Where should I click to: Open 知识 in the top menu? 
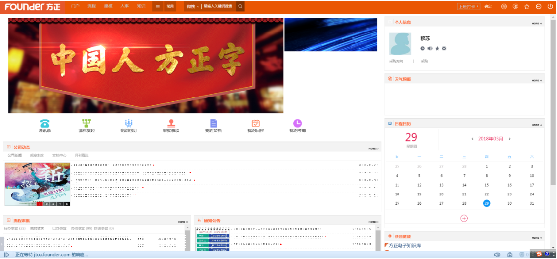tap(141, 6)
